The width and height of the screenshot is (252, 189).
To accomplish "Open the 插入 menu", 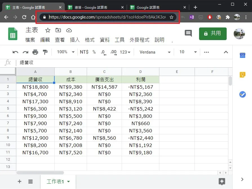I will (x=75, y=40).
